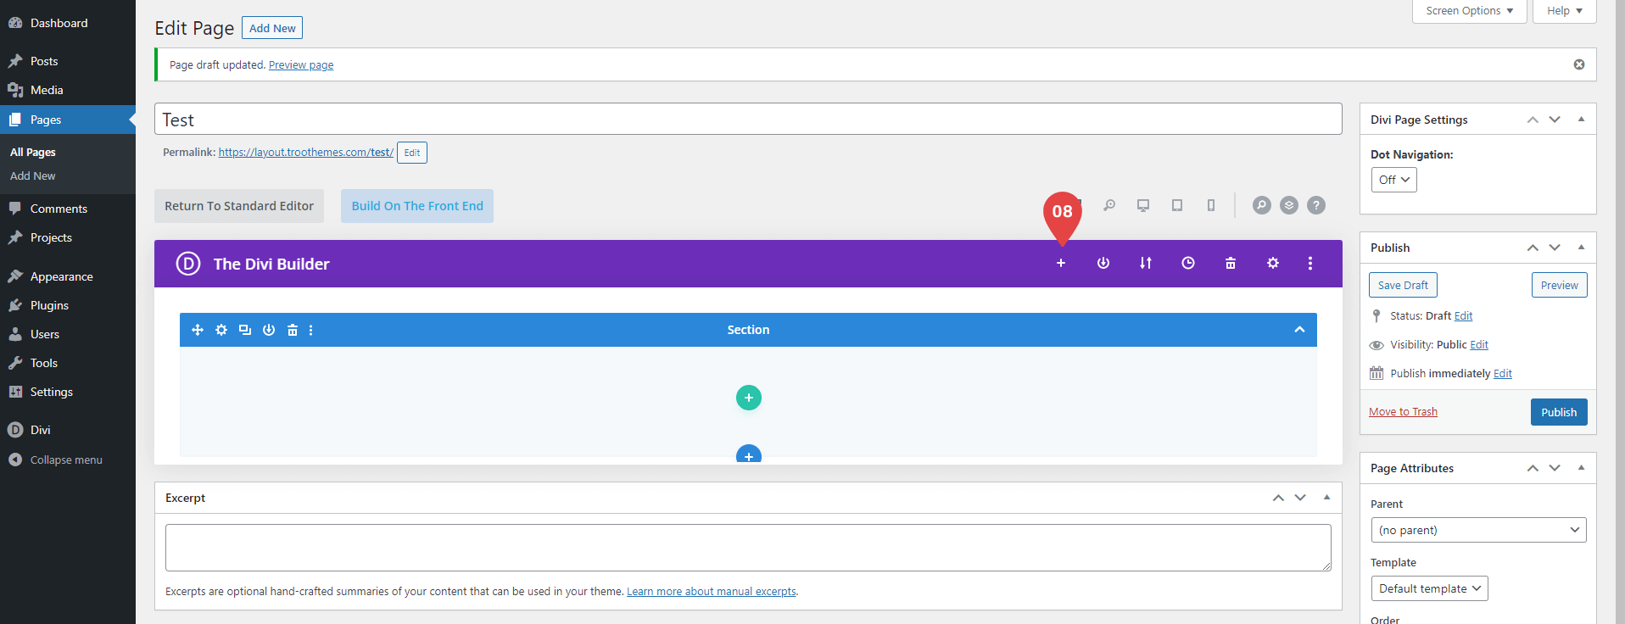Duplicate the Section using its clone icon

tap(245, 330)
